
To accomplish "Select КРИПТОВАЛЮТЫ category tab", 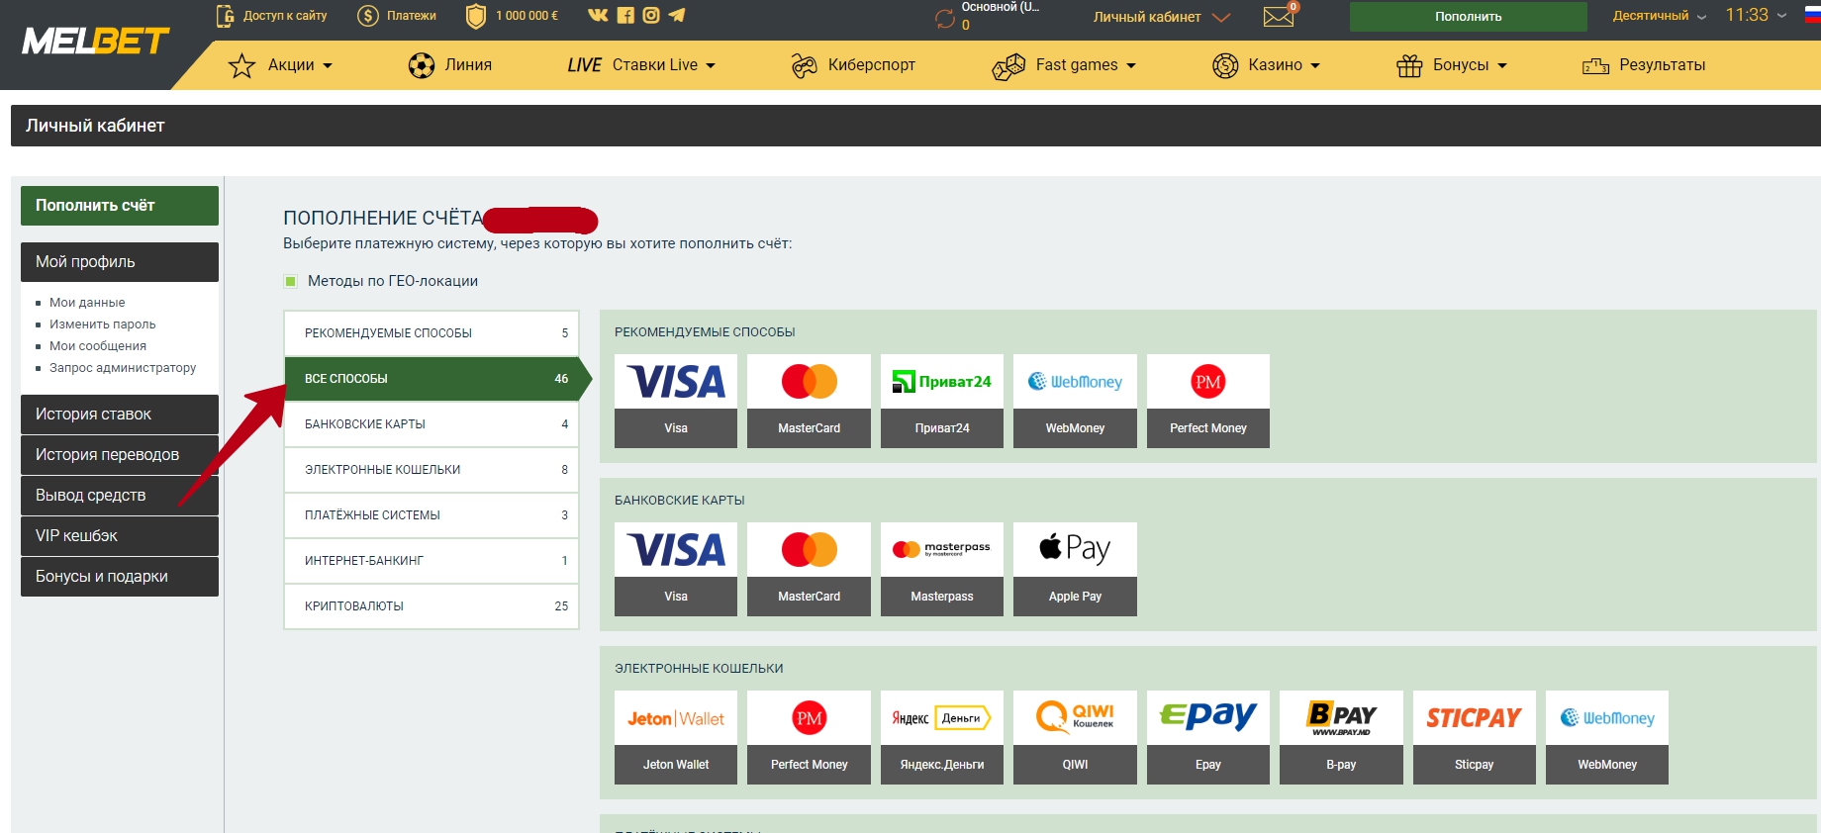I will (x=431, y=606).
